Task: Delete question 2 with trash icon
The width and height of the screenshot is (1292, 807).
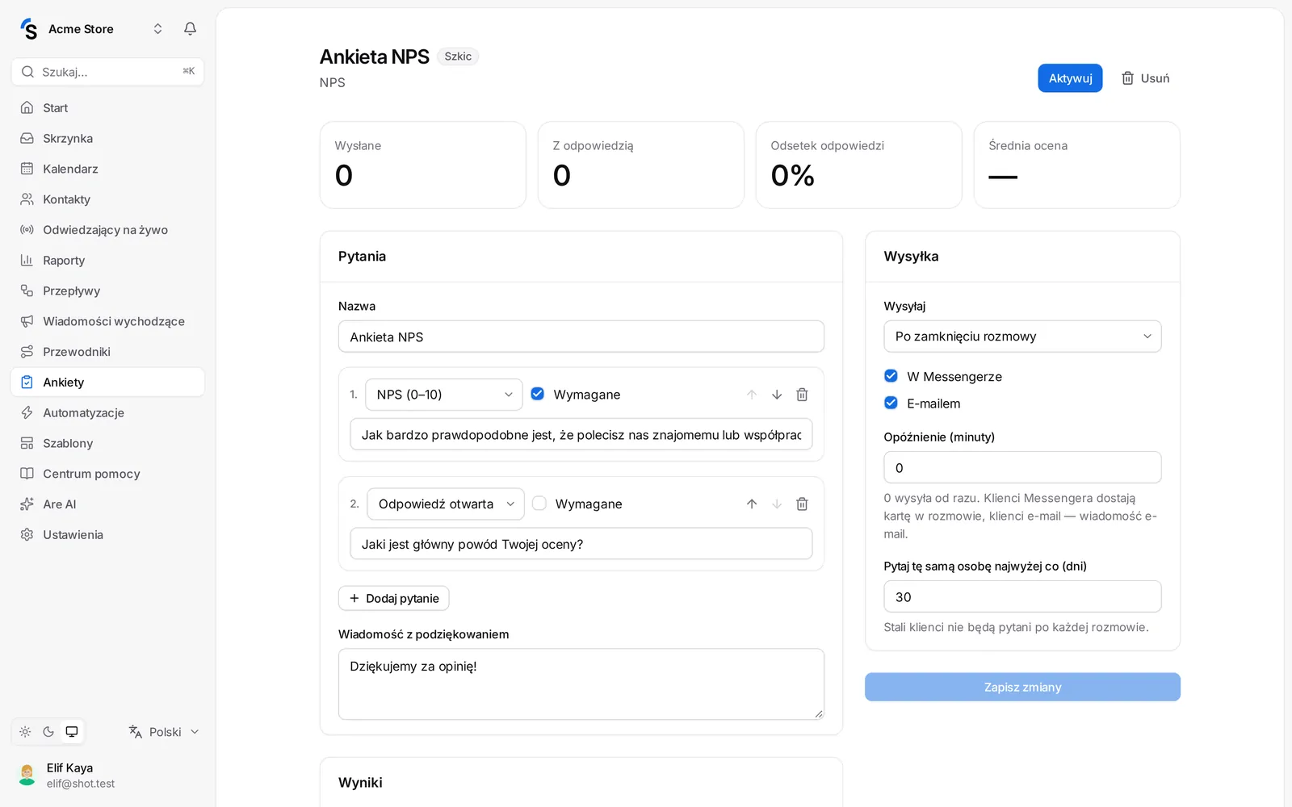Action: point(802,504)
